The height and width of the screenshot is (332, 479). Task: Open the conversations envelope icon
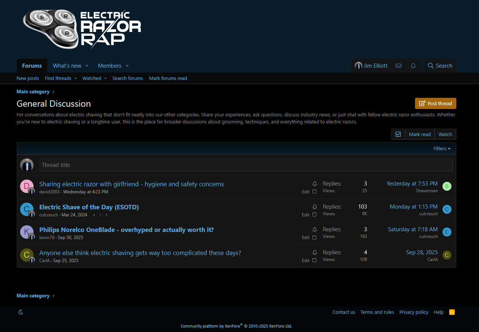pos(399,66)
